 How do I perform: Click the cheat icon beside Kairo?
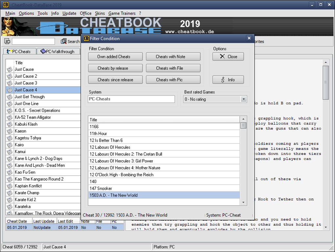pyautogui.click(x=10, y=145)
